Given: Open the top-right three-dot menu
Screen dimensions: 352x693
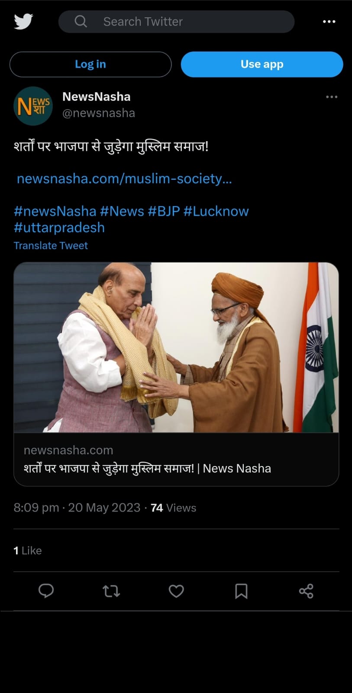Looking at the screenshot, I should point(329,22).
